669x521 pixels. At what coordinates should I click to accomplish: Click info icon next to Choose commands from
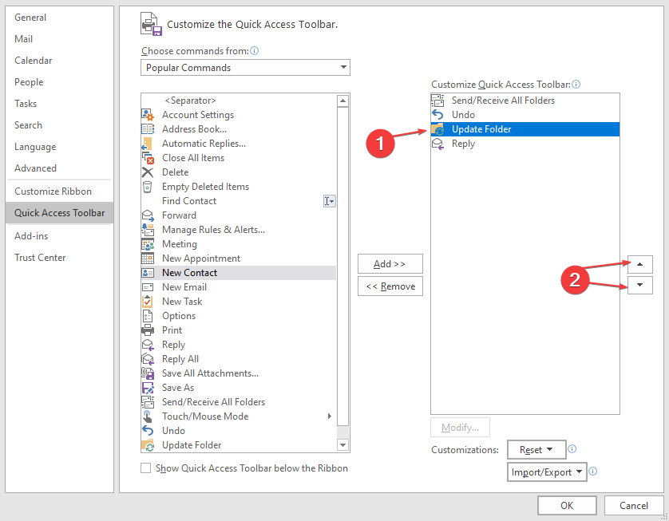tap(255, 51)
